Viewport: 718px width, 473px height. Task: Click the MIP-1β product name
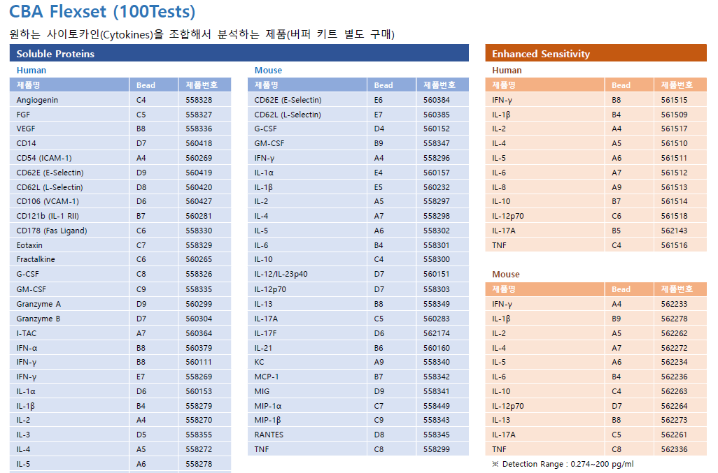267,420
